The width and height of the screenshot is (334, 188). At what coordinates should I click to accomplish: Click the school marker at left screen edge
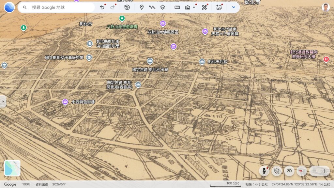click(x=4, y=65)
